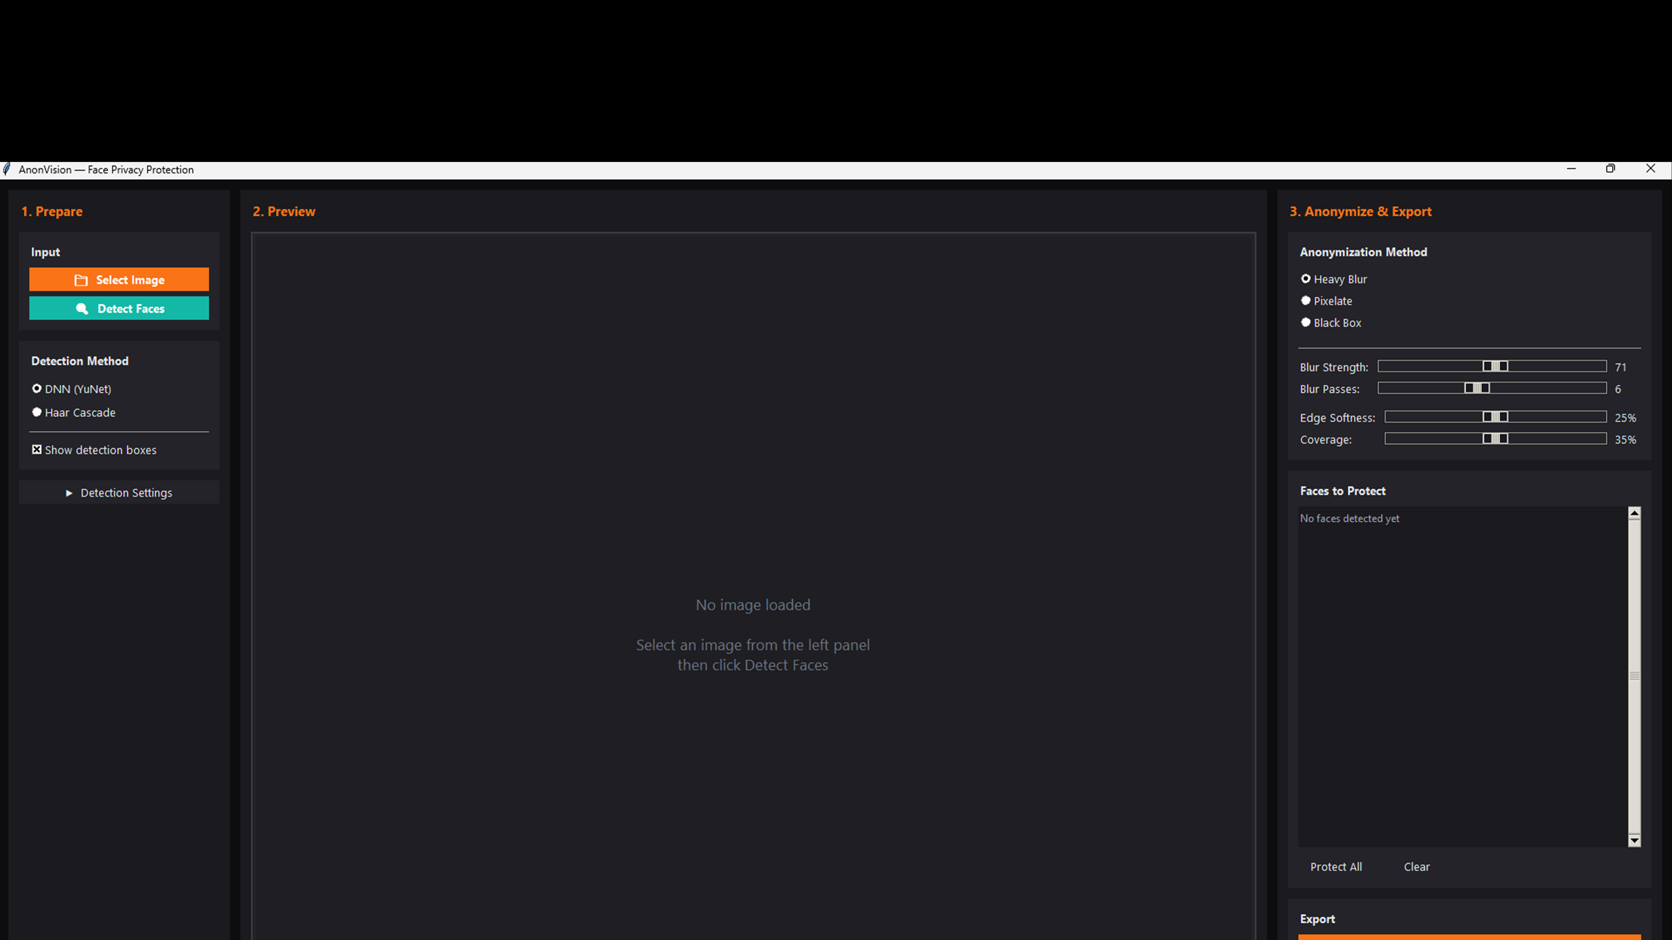The image size is (1672, 940).
Task: Click the faces list scrollbar thumb
Action: [1634, 676]
